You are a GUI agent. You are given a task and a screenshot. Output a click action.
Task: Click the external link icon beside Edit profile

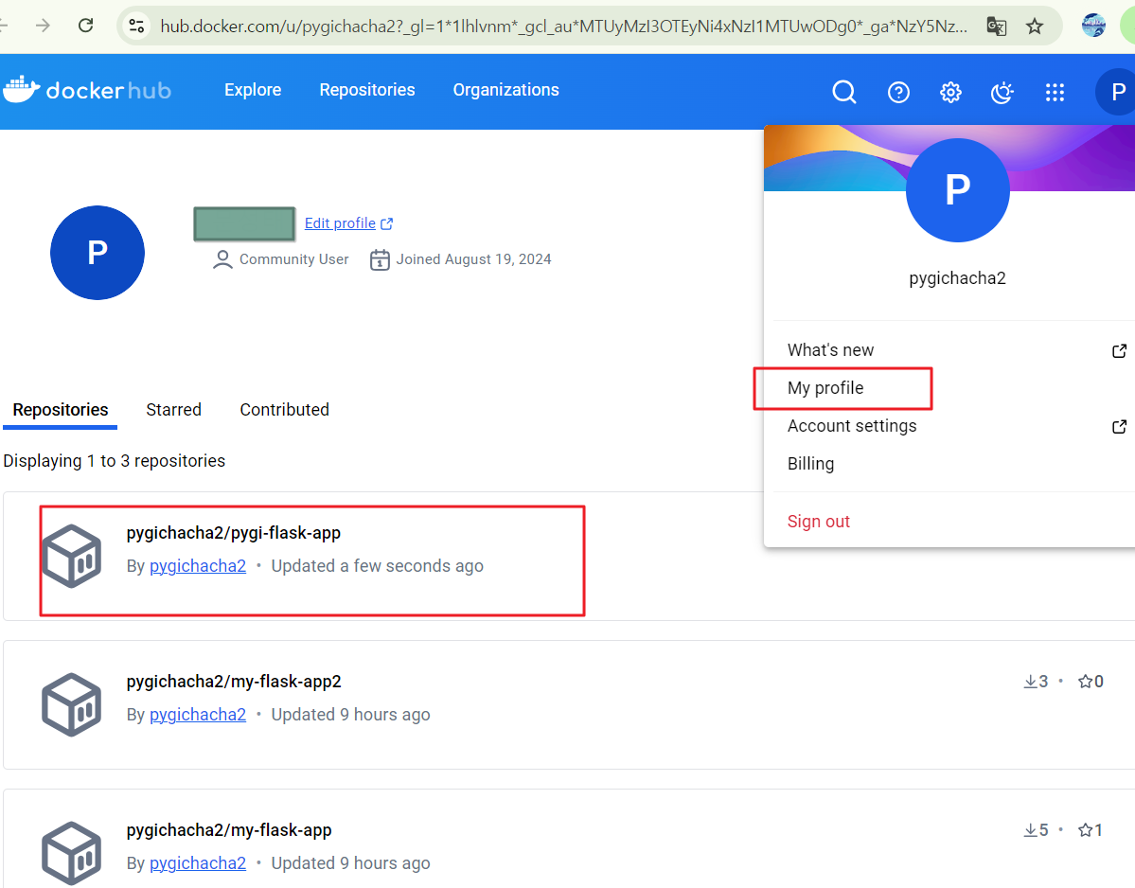point(387,223)
